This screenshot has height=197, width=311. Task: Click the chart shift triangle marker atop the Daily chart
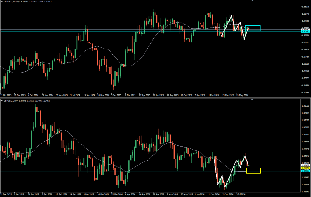pyautogui.click(x=252, y=100)
